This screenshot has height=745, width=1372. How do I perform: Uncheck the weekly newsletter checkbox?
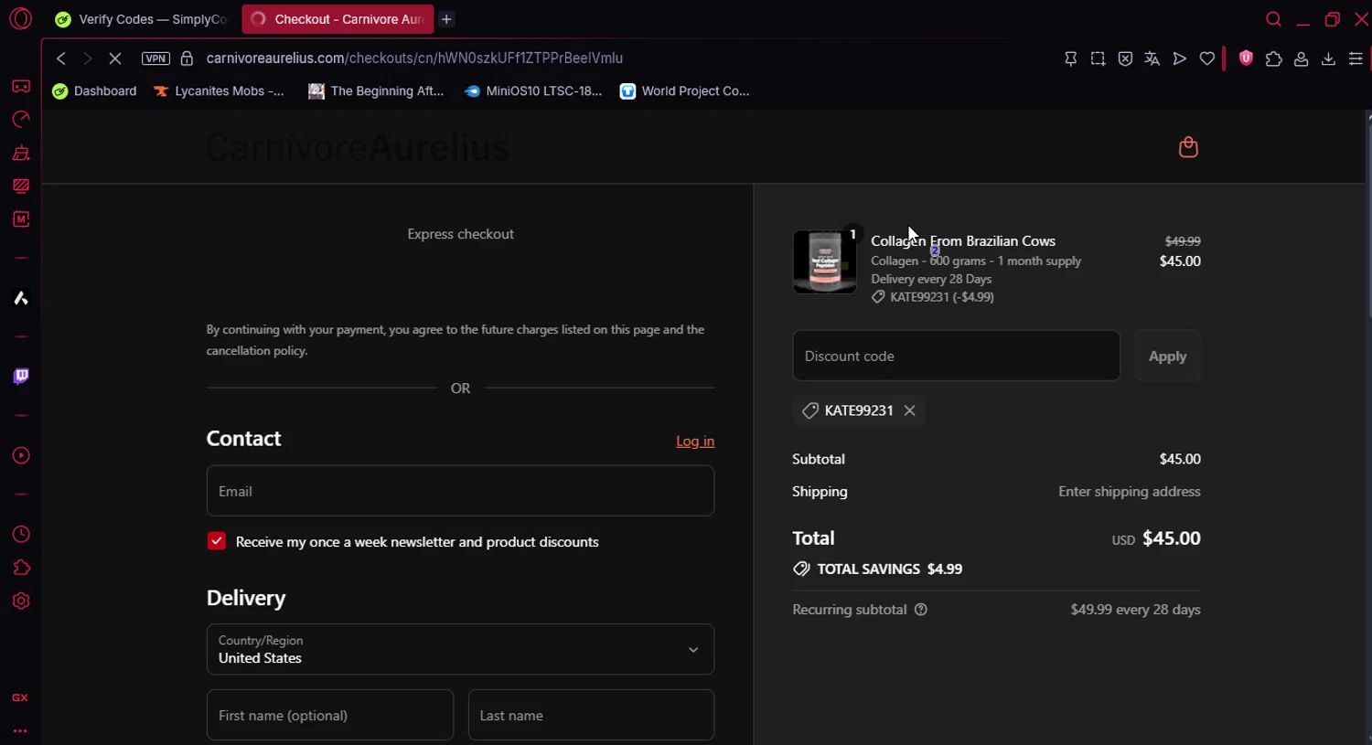pyautogui.click(x=217, y=541)
